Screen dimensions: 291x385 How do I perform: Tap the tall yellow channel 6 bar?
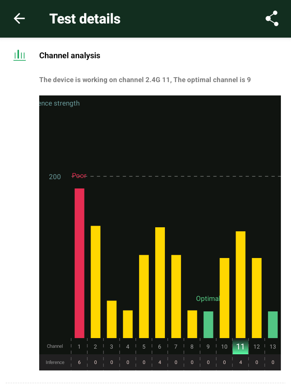(160, 282)
